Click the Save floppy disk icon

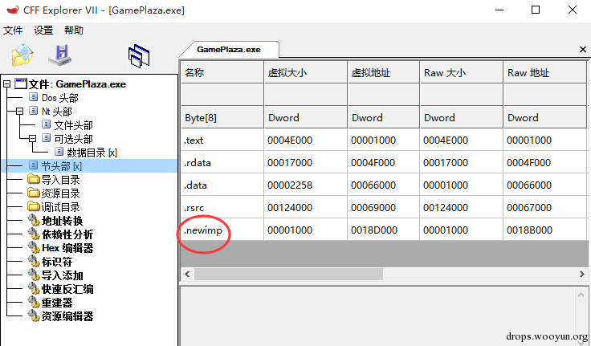click(61, 55)
